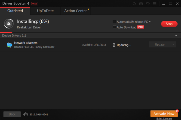Open the Tools briefcase icon

(141, 4)
